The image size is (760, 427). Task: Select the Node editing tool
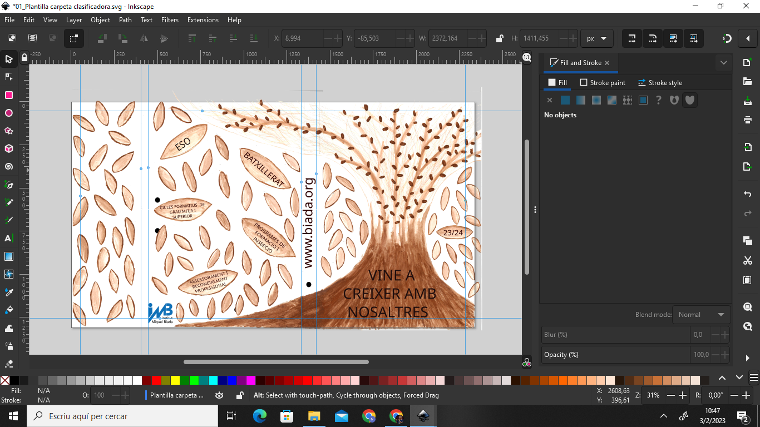[x=9, y=77]
